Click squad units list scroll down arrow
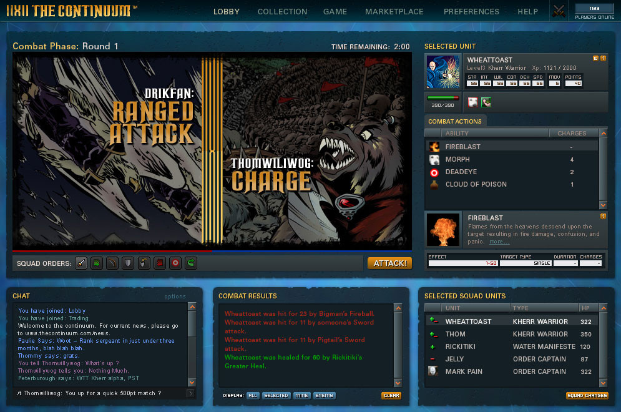Image resolution: width=621 pixels, height=412 pixels. (603, 383)
